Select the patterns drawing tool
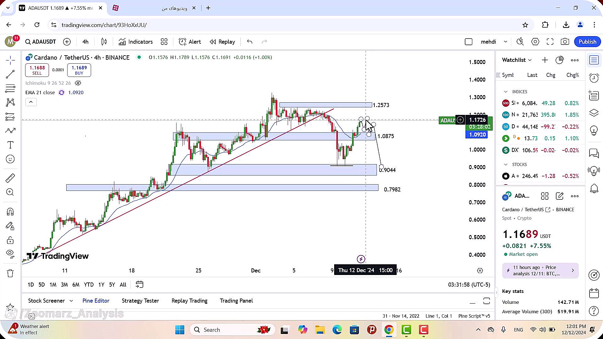603x339 pixels. click(10, 102)
